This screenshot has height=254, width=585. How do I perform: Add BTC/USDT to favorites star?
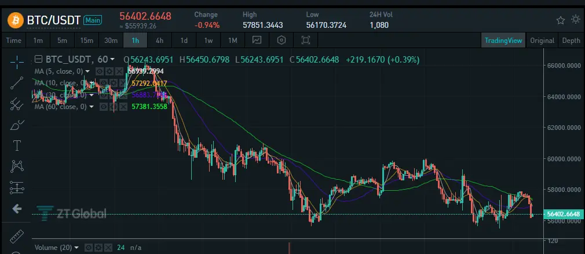(560, 20)
